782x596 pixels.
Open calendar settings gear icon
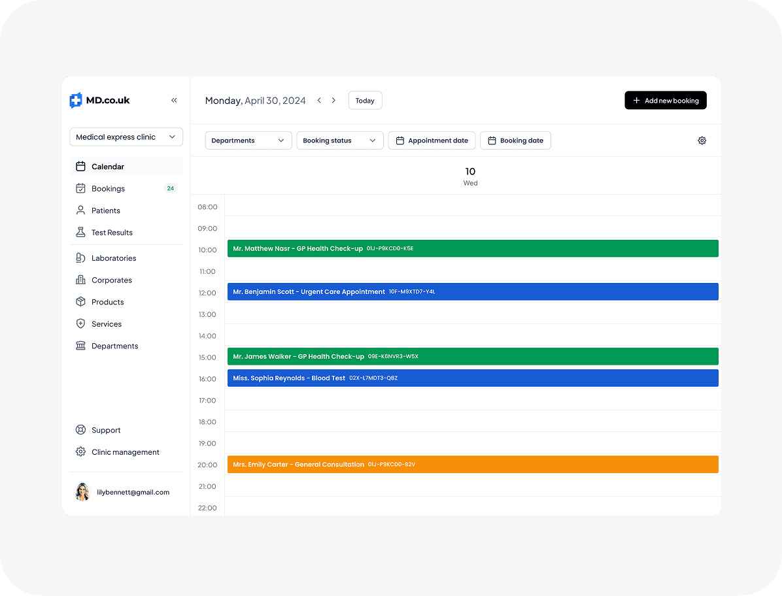pyautogui.click(x=702, y=141)
